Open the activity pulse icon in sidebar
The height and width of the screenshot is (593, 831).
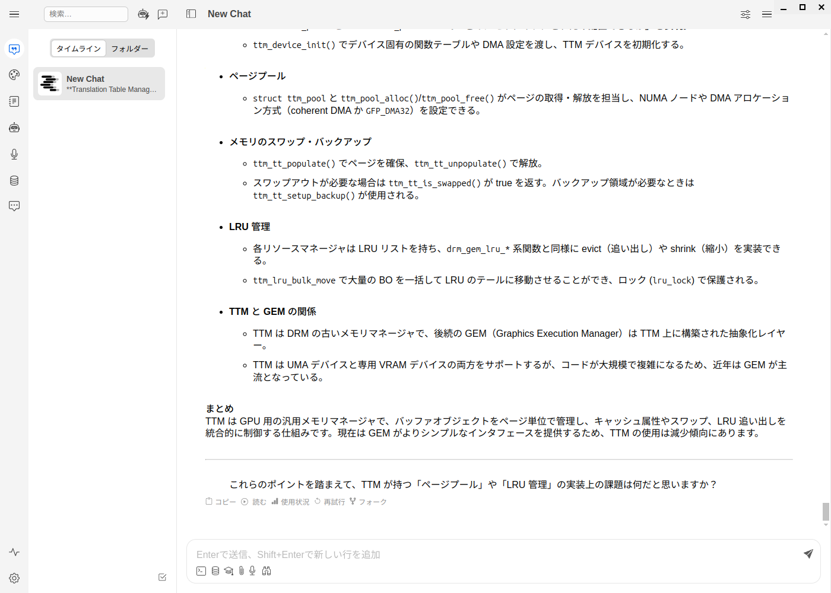pos(14,552)
